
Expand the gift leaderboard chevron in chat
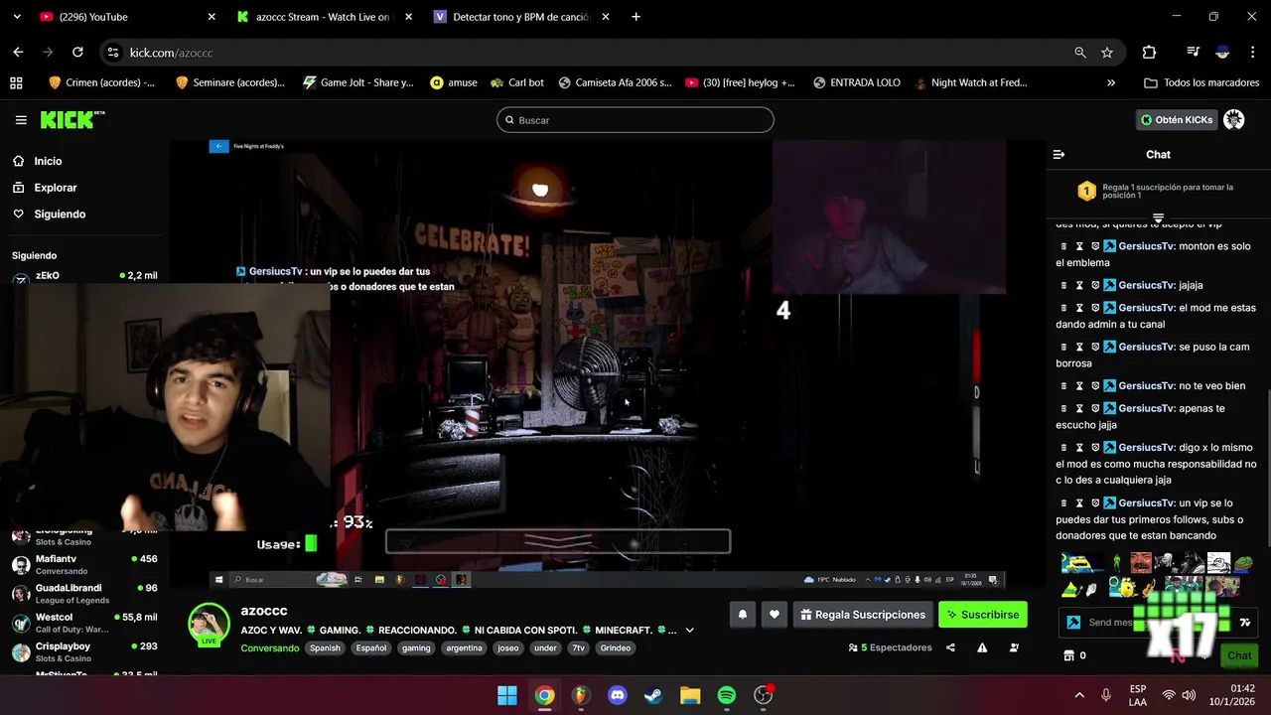(1158, 217)
